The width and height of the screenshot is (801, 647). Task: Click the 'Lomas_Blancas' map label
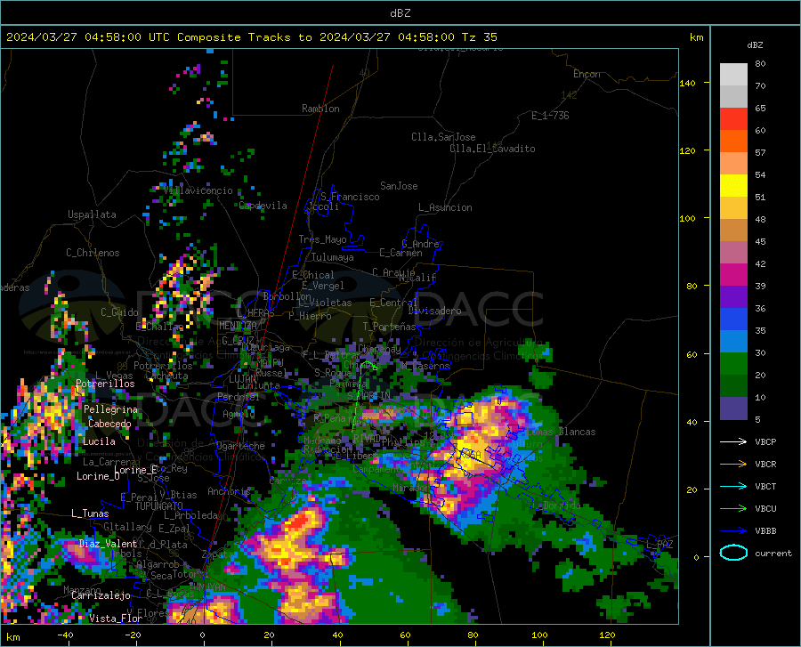tap(561, 432)
